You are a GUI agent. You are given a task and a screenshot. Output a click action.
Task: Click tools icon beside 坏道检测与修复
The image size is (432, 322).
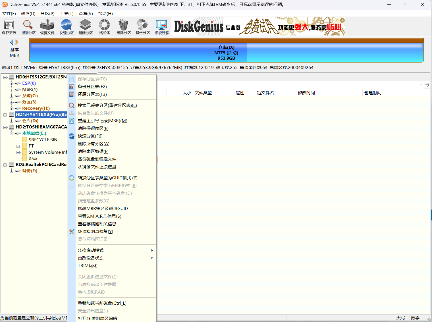pos(72,232)
